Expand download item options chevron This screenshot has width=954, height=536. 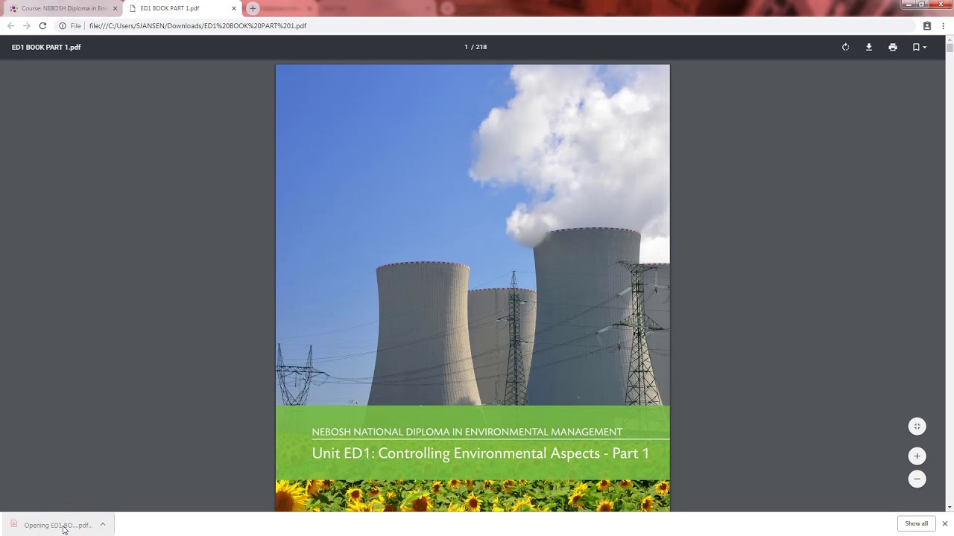point(103,525)
